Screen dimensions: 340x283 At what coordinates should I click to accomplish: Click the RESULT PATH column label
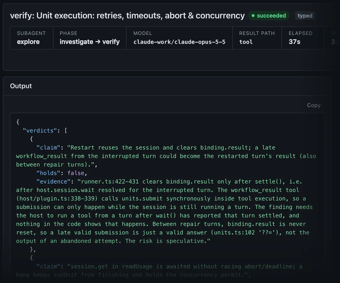pos(257,33)
